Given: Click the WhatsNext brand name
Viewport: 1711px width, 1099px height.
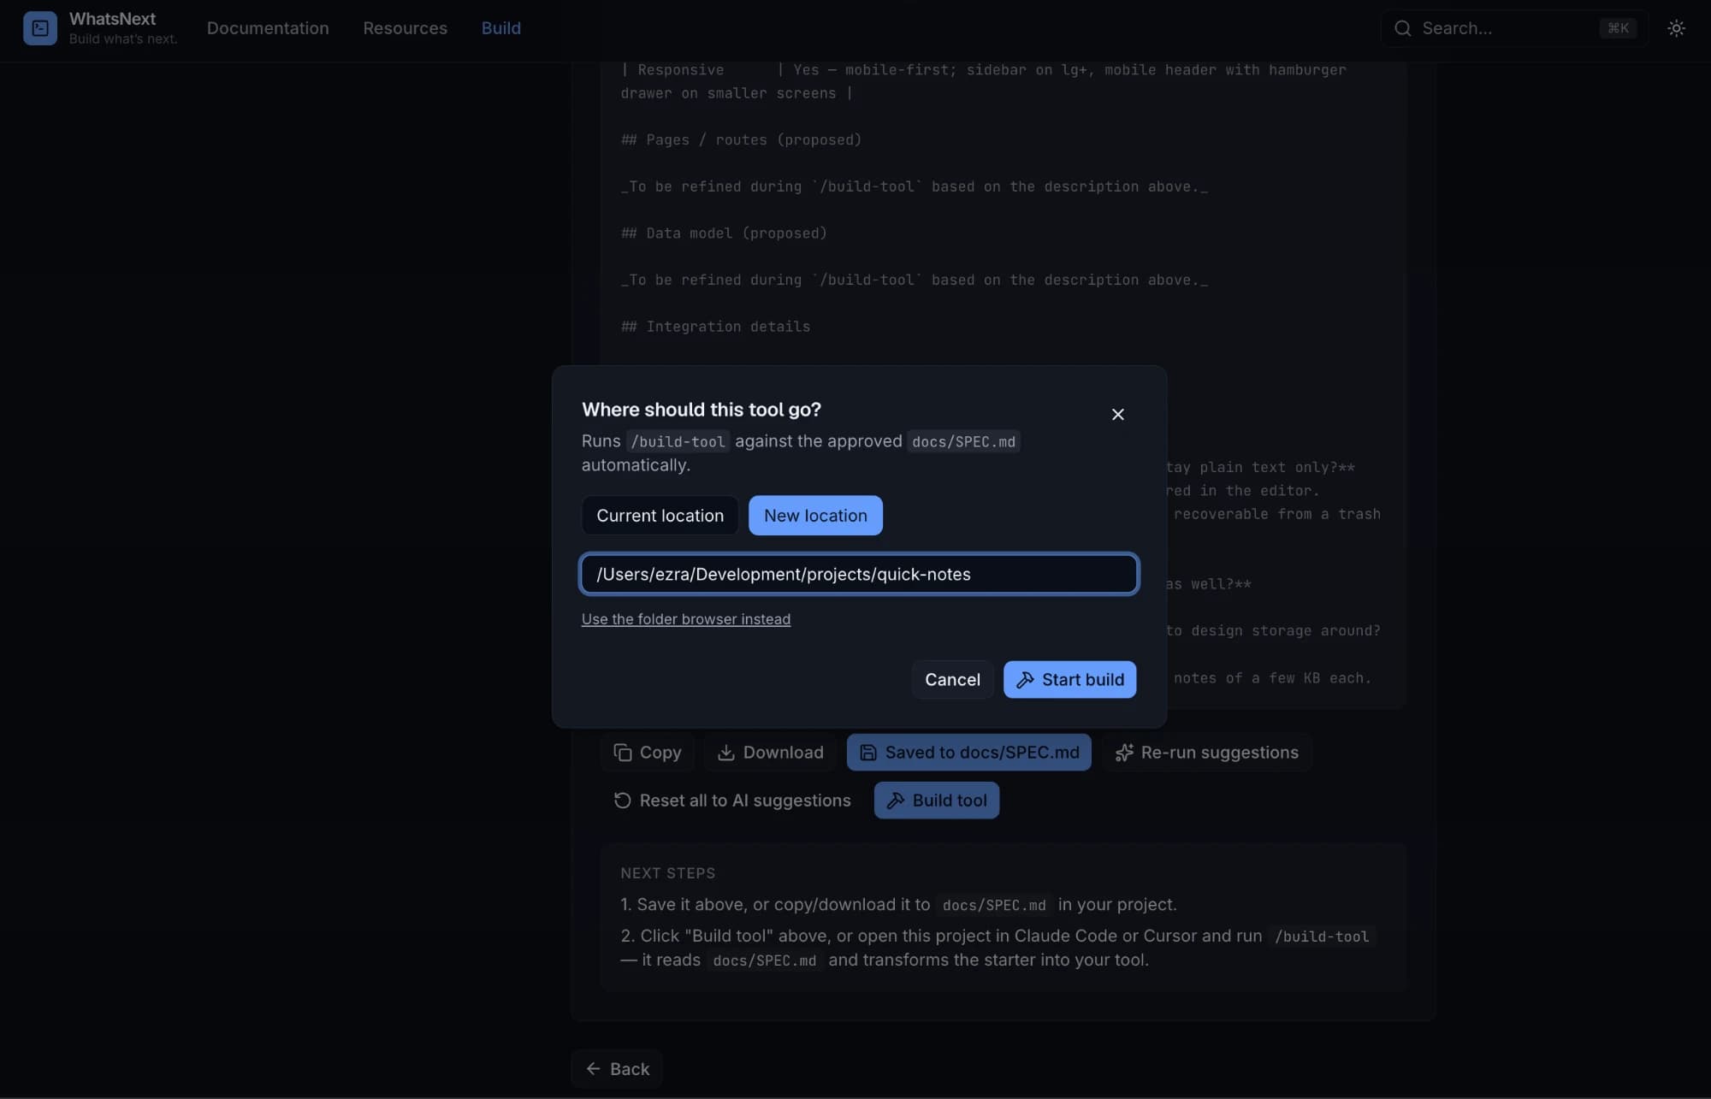Looking at the screenshot, I should (112, 19).
